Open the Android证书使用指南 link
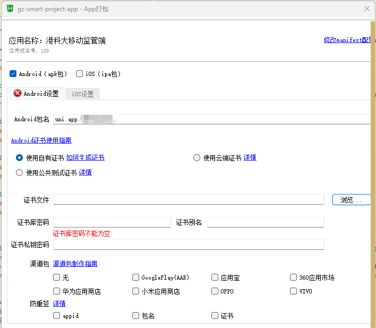The height and width of the screenshot is (328, 376). [x=41, y=140]
